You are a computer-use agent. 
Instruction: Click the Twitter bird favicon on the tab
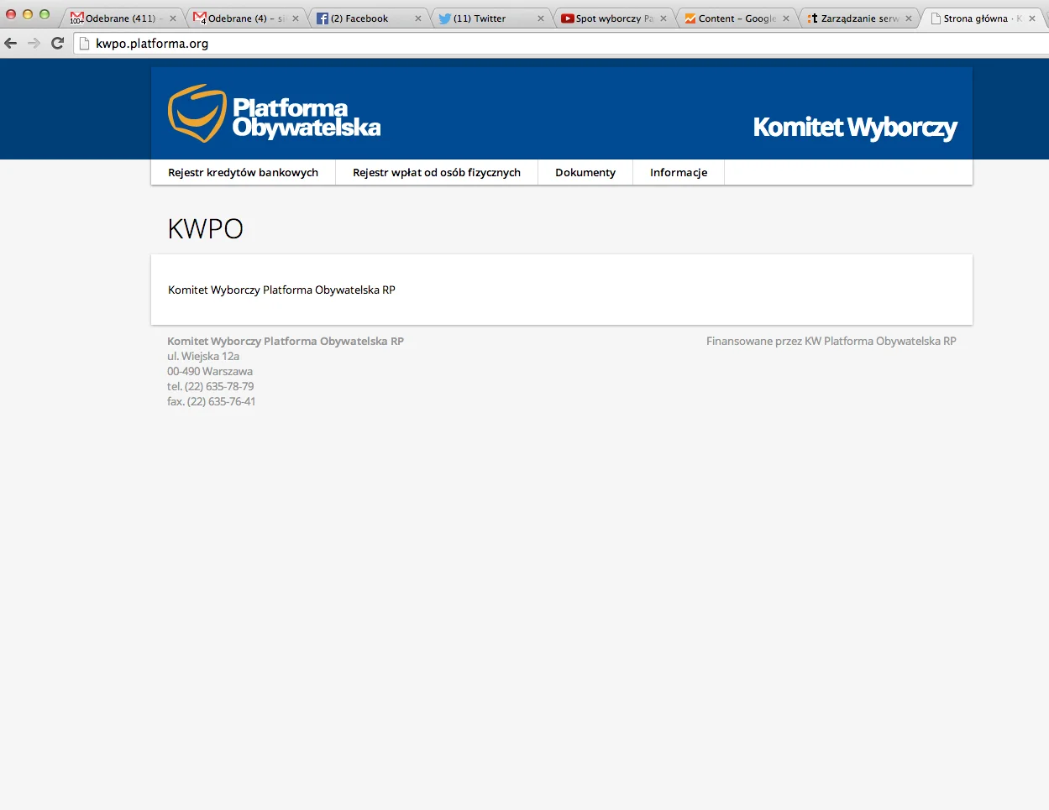[x=445, y=18]
